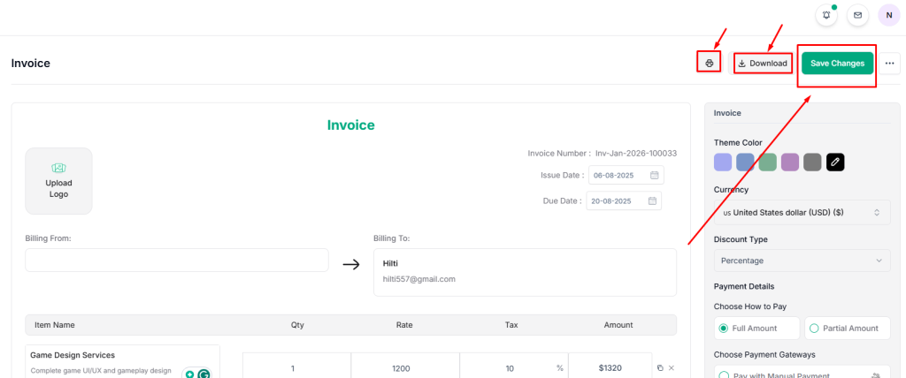Click the email hilti557@gmail.com
This screenshot has width=906, height=378.
[418, 279]
